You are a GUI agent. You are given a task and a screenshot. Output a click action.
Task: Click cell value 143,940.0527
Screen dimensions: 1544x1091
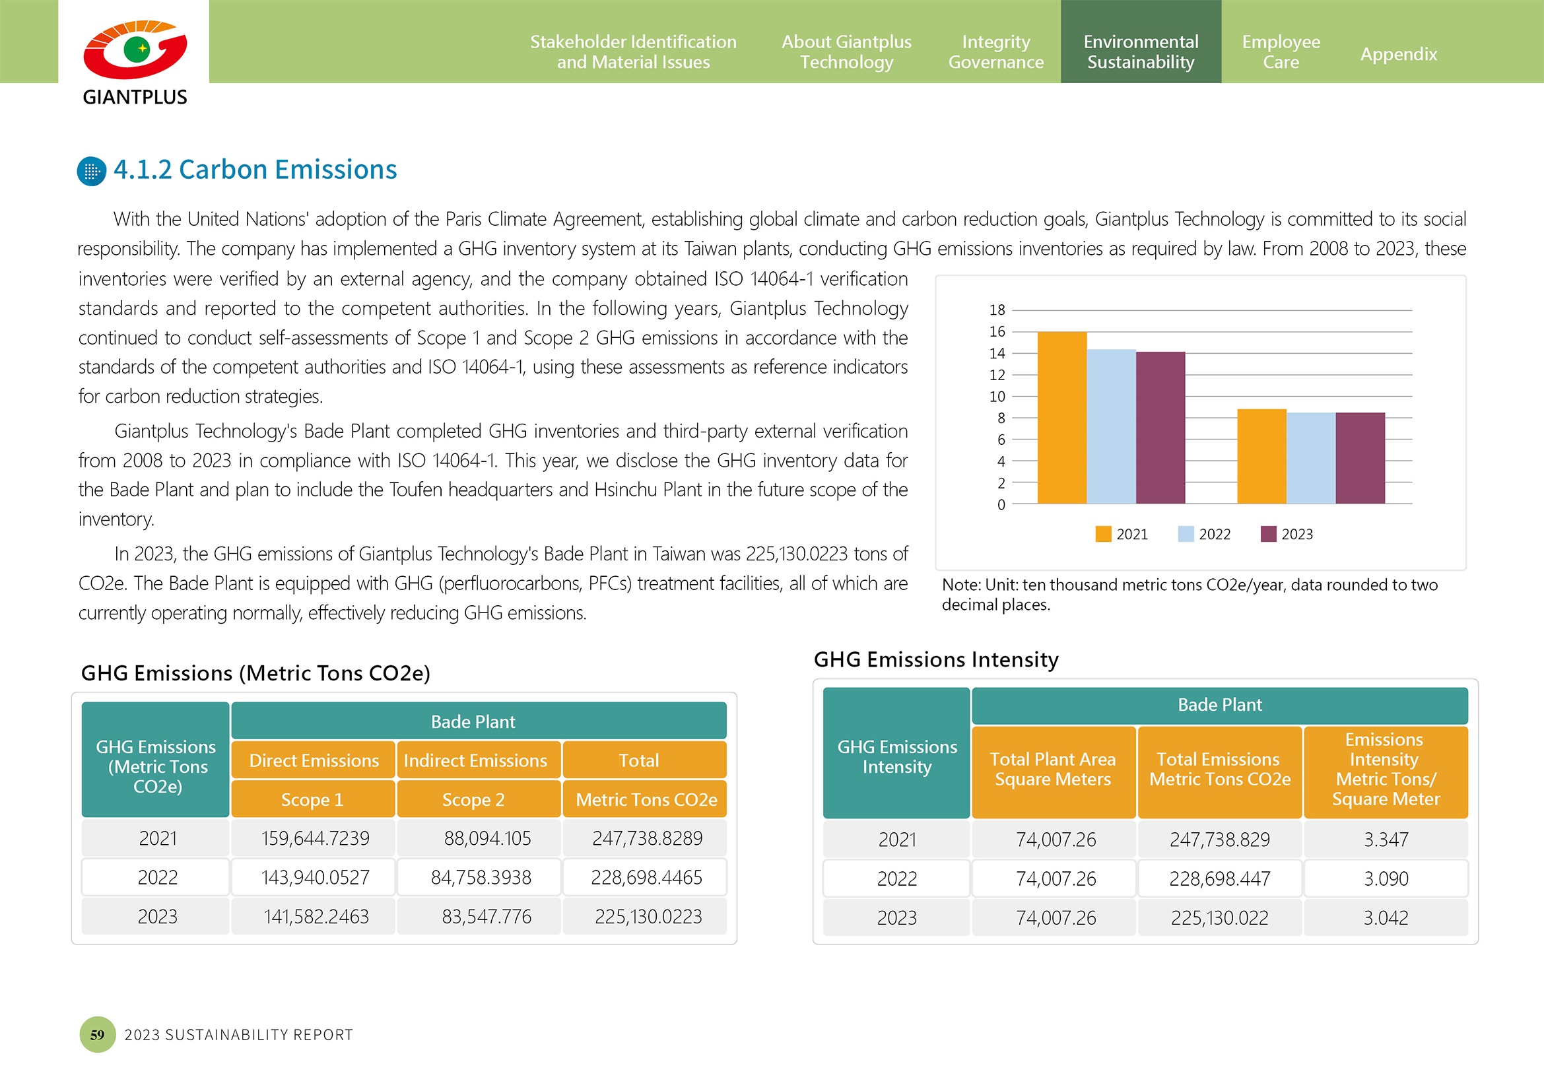pyautogui.click(x=315, y=877)
